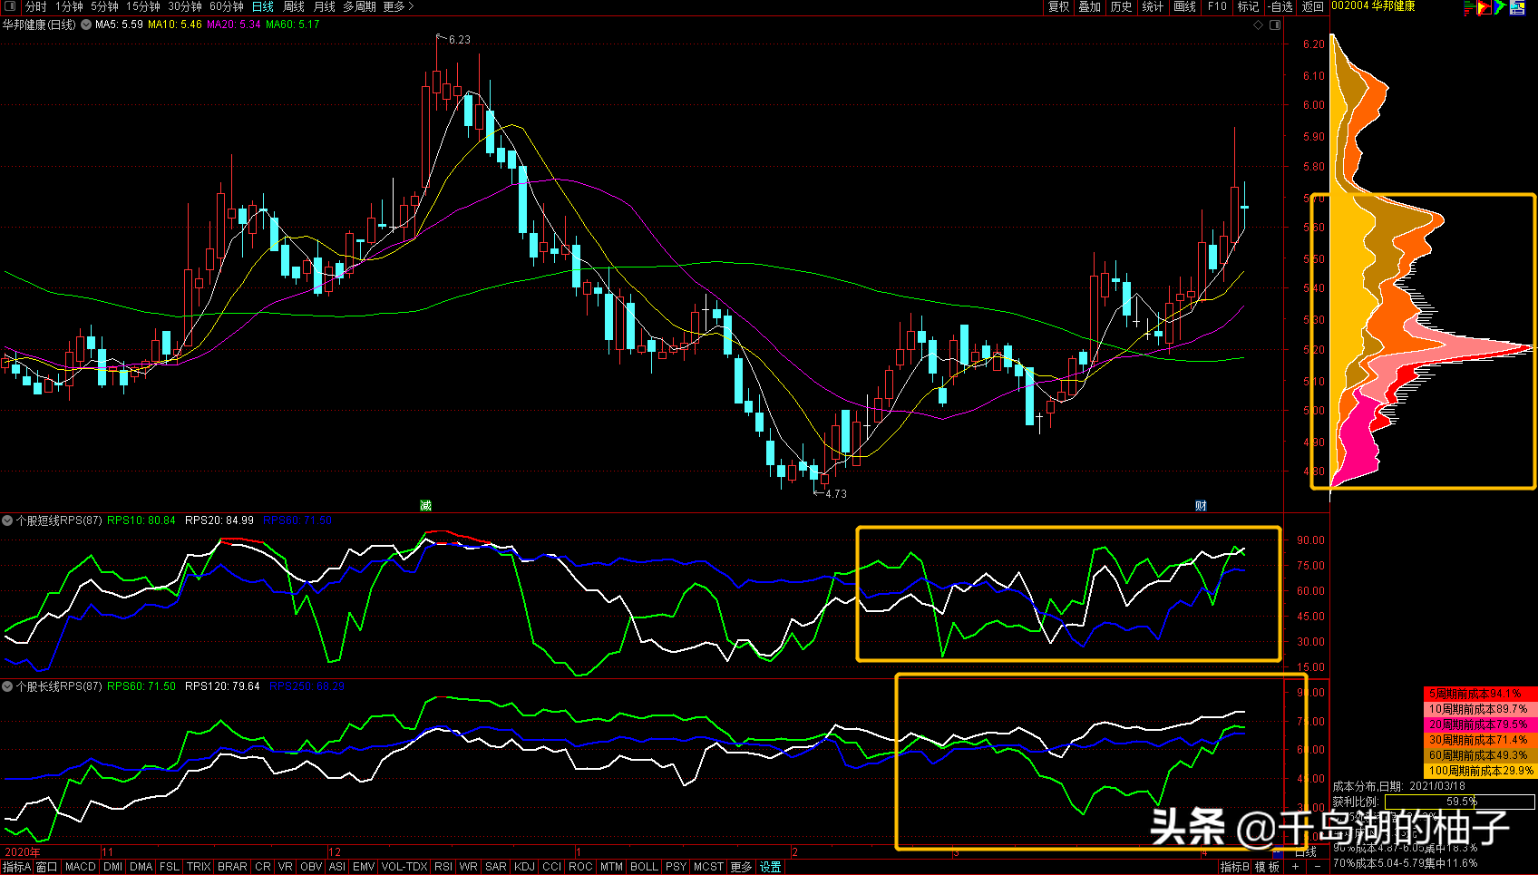Click the 模板 template button
The image size is (1538, 875).
point(1268,867)
